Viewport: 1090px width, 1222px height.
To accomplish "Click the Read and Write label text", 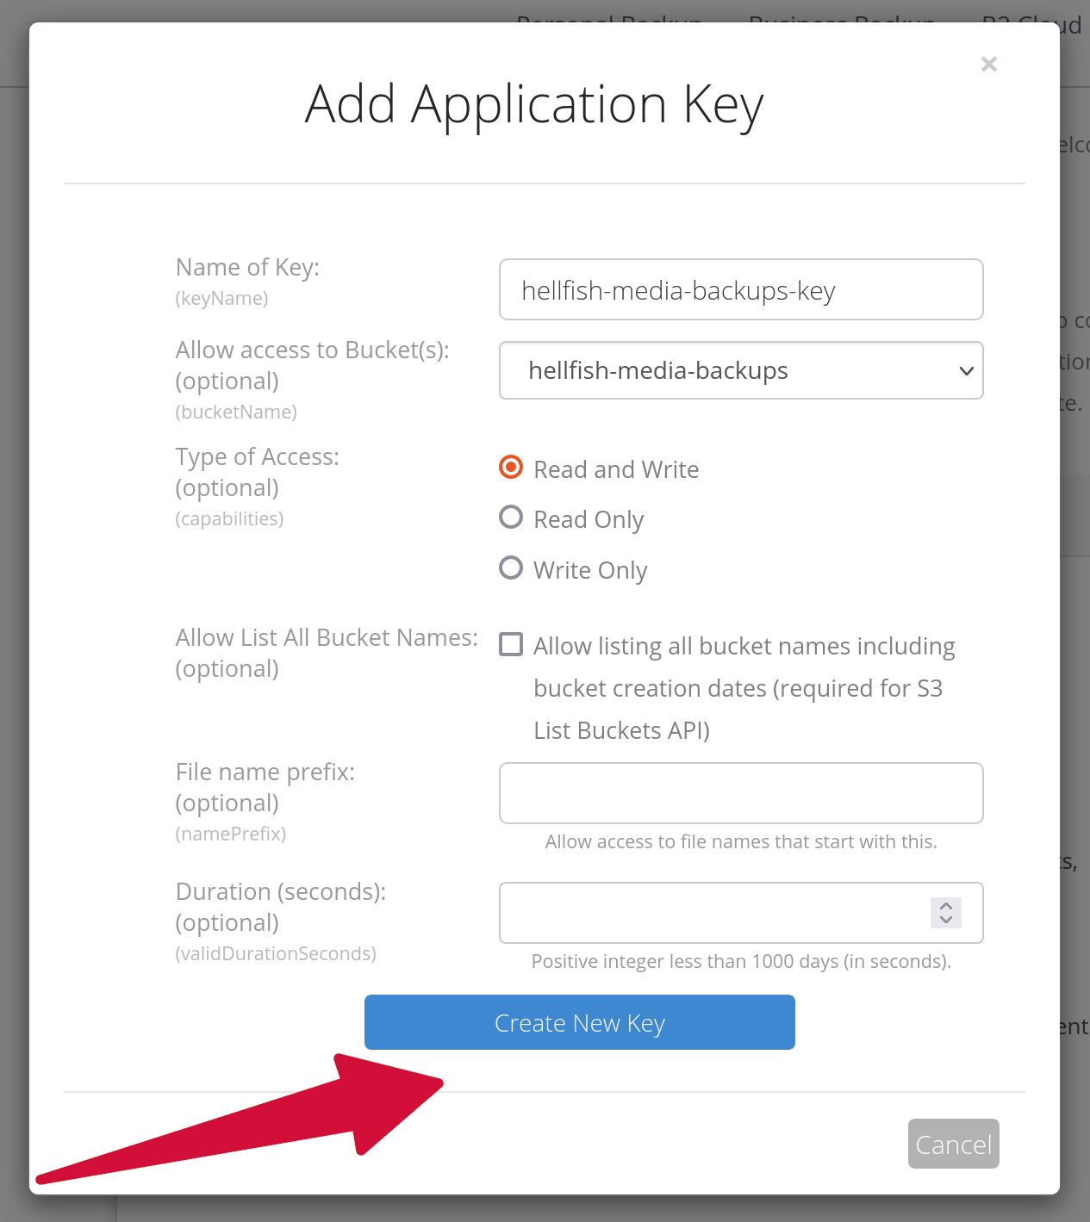I will [x=616, y=469].
